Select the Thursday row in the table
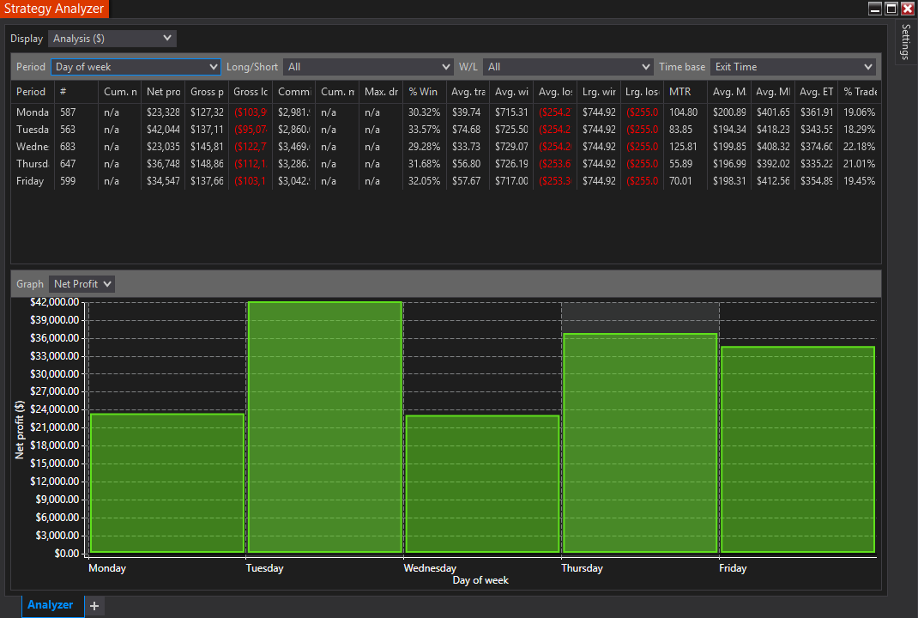Image resolution: width=918 pixels, height=618 pixels. 445,164
